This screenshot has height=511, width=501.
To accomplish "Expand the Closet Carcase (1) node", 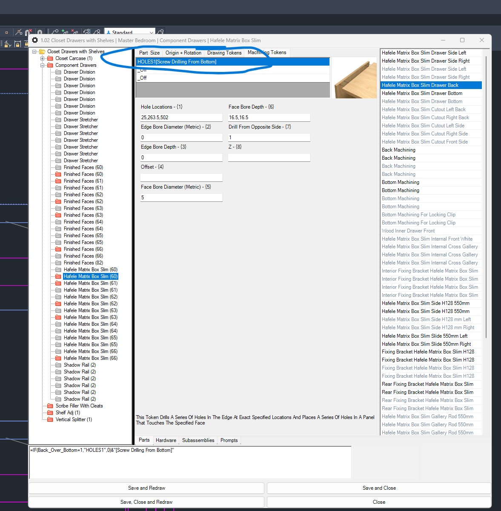I will pos(42,58).
